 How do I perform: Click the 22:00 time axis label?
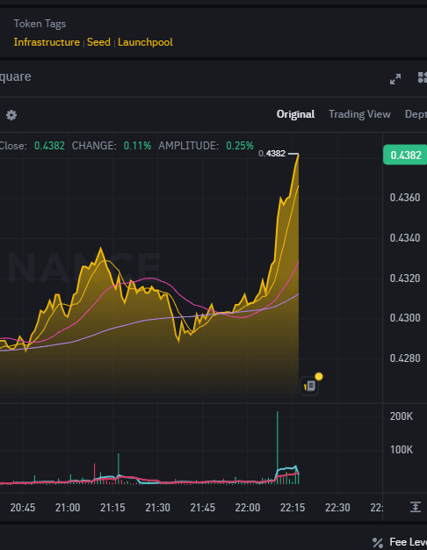[248, 508]
